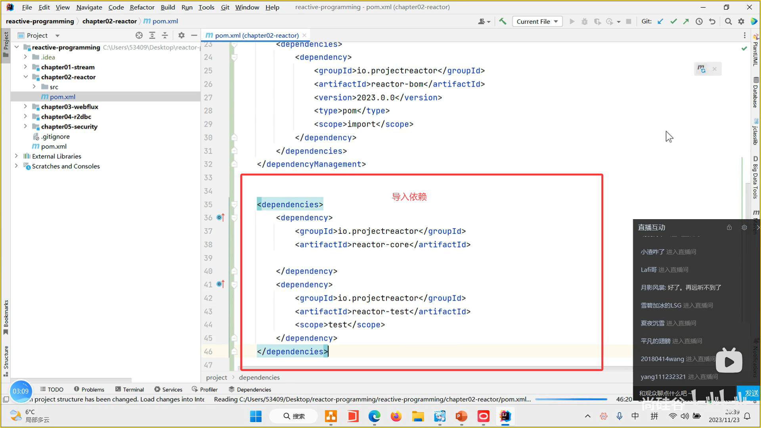Click dependencies breadcrumb below editor

259,377
